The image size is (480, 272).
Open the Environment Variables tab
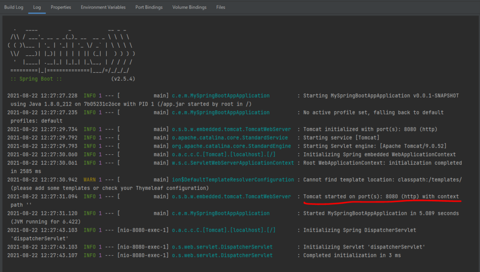(x=103, y=8)
